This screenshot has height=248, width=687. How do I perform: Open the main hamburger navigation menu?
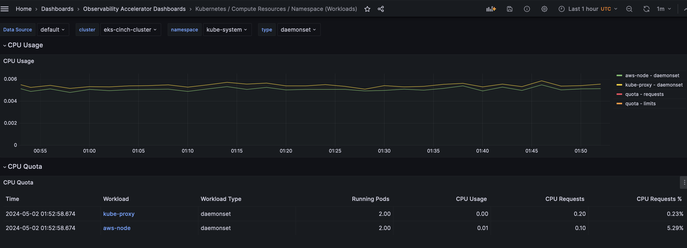coord(5,9)
